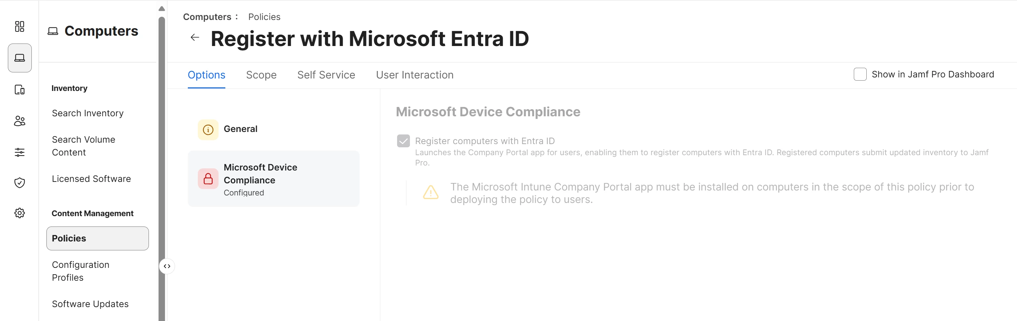Screen dimensions: 1017x321
Task: Click the General info icon
Action: tap(208, 129)
